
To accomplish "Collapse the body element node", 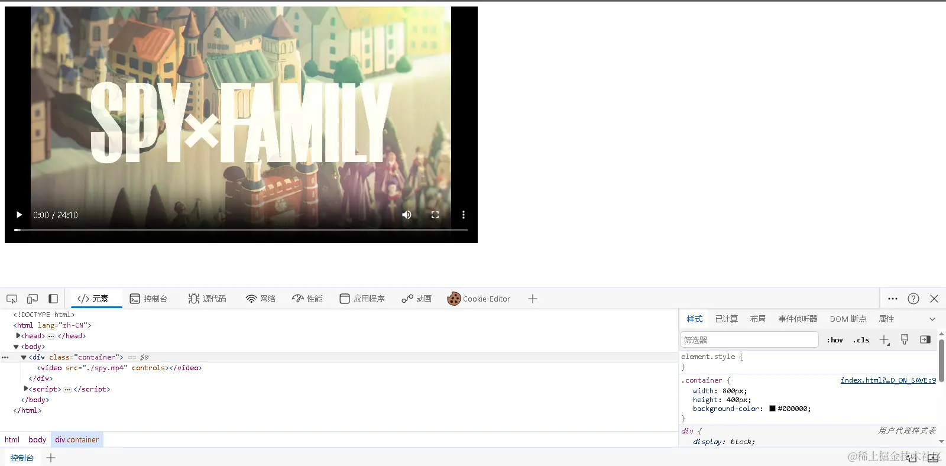I will click(x=17, y=347).
